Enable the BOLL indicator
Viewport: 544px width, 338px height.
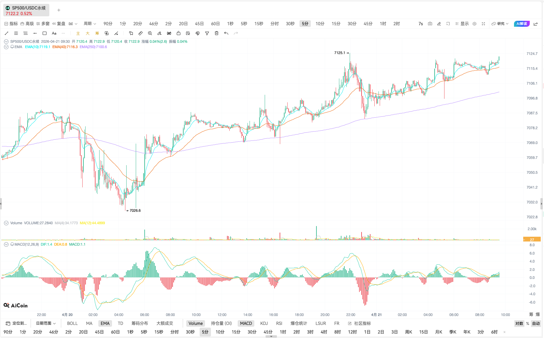pos(72,323)
